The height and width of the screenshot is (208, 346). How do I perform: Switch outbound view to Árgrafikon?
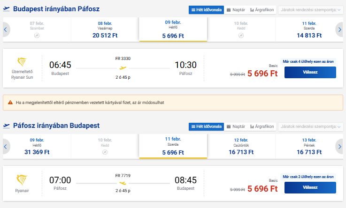[x=262, y=9]
